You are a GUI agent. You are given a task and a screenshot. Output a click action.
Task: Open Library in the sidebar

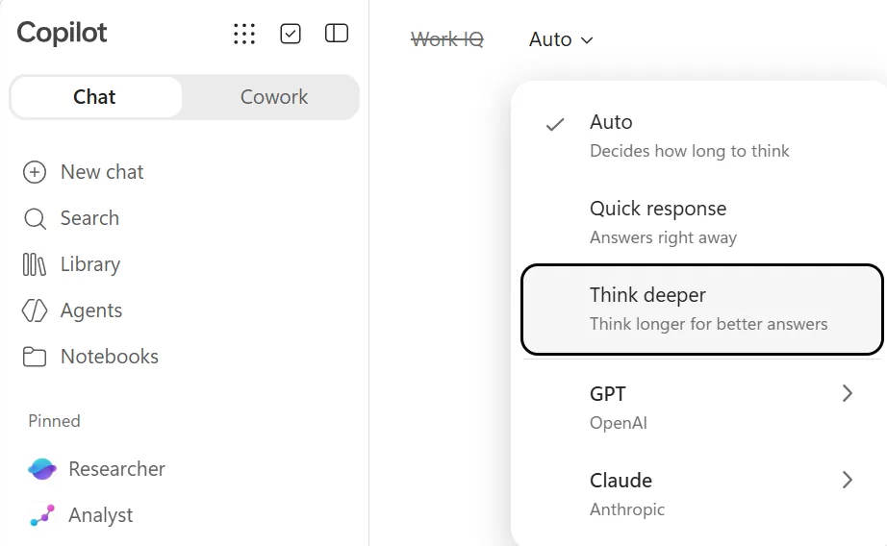coord(72,264)
